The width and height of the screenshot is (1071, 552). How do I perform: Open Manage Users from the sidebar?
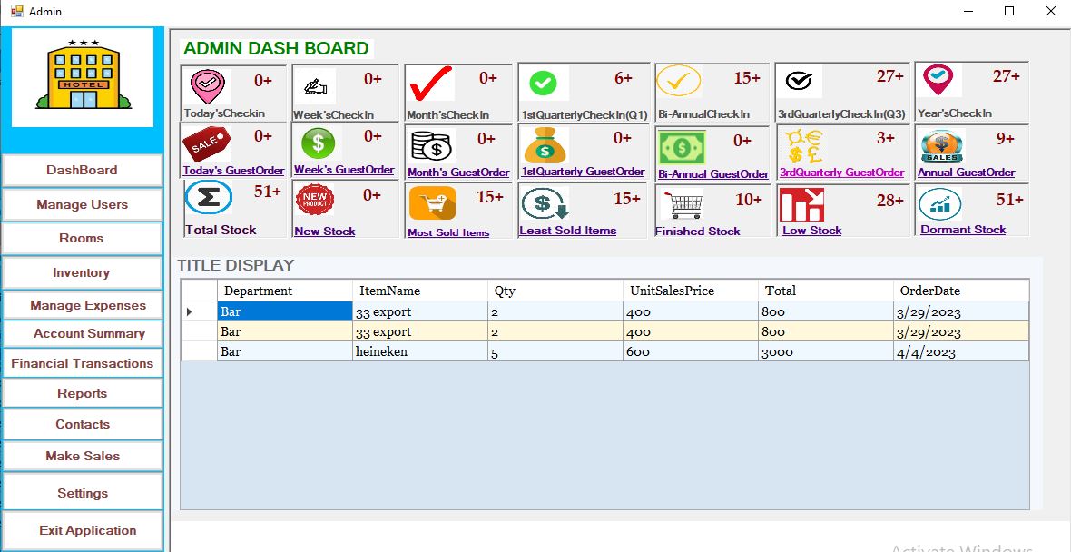click(x=82, y=204)
